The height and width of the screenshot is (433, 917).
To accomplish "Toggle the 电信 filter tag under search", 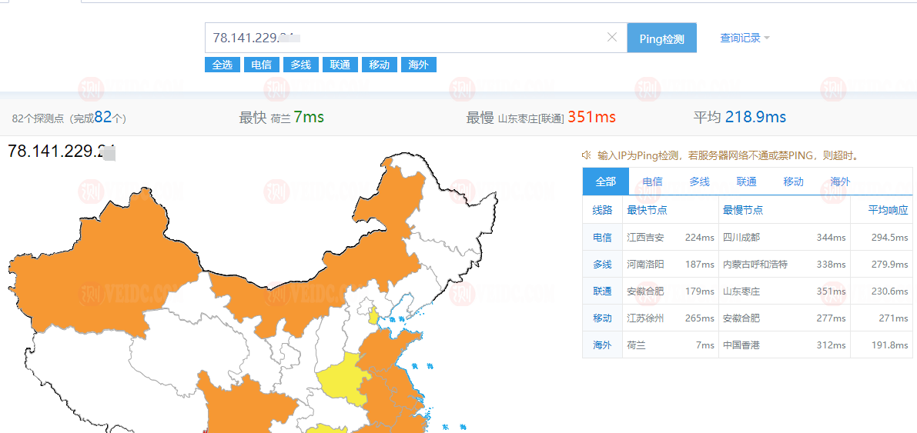I will click(262, 65).
